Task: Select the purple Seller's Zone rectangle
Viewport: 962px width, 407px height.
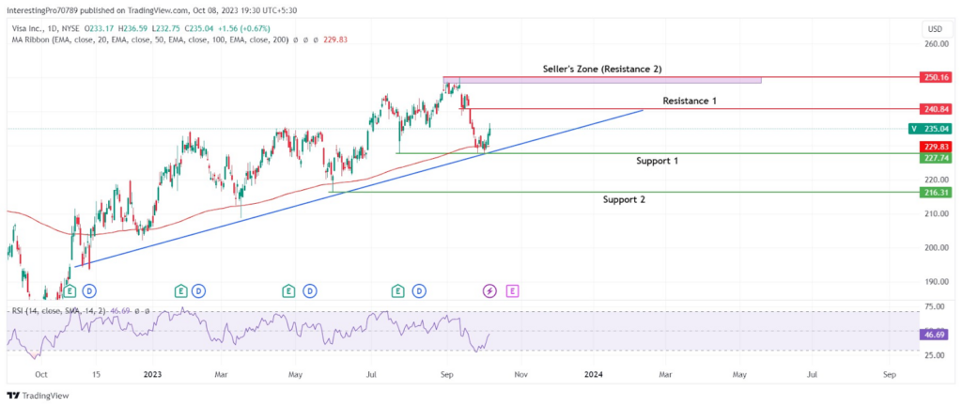Action: click(602, 80)
